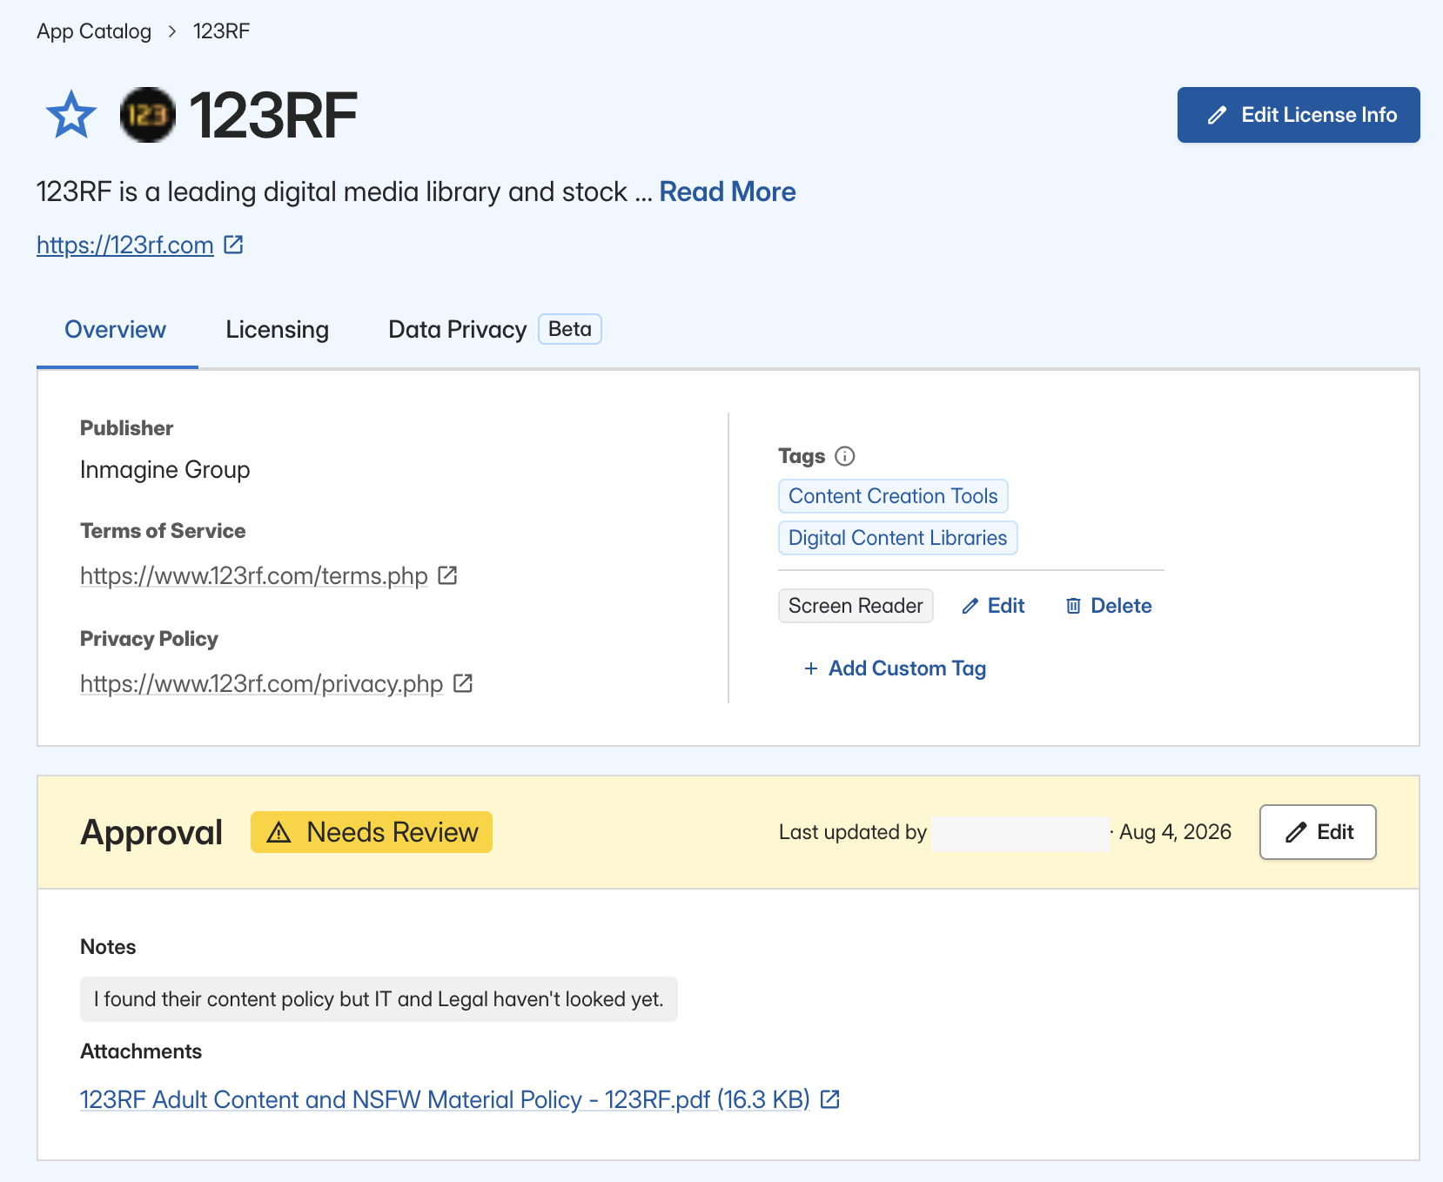
Task: Click the 123RF breadcrumb item
Action: [x=221, y=31]
